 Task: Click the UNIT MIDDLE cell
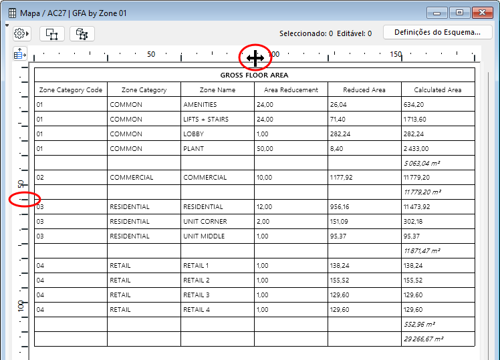click(x=217, y=236)
